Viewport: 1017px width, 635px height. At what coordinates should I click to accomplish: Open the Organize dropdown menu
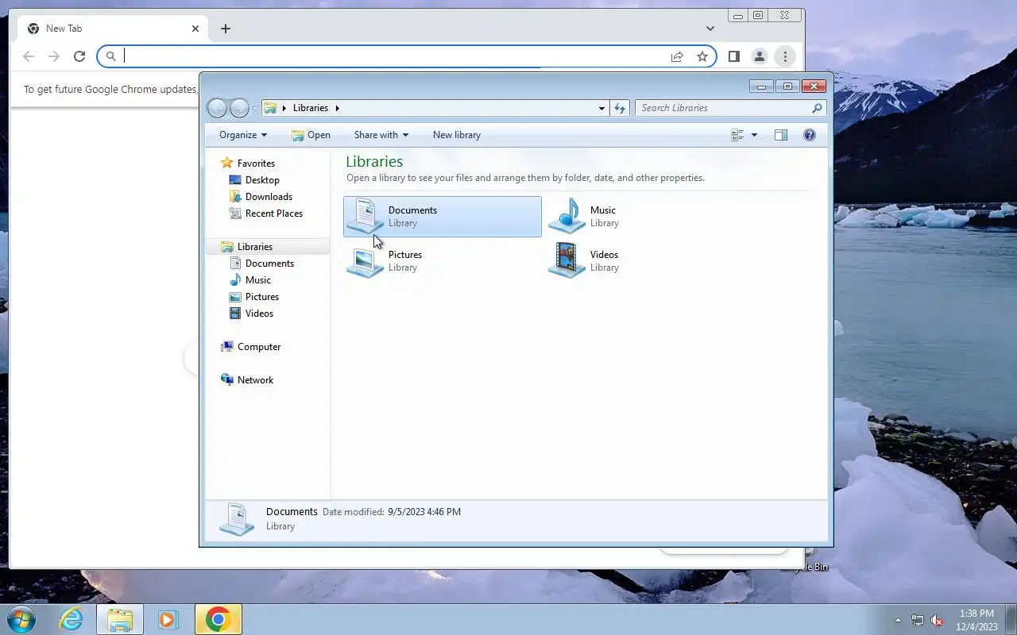(x=243, y=135)
